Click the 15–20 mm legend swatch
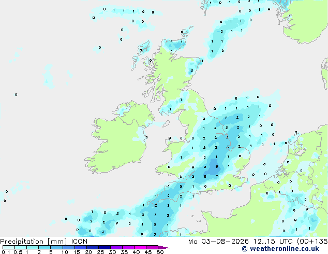The width and height of the screenshot is (328, 254). [x=81, y=247]
